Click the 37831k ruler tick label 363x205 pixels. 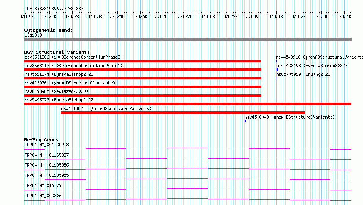click(276, 16)
